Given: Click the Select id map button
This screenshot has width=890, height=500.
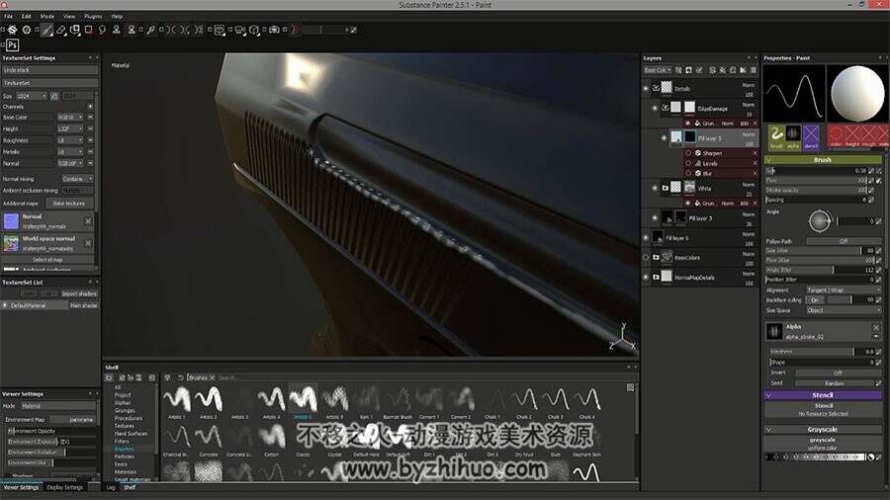Looking at the screenshot, I should click(47, 260).
